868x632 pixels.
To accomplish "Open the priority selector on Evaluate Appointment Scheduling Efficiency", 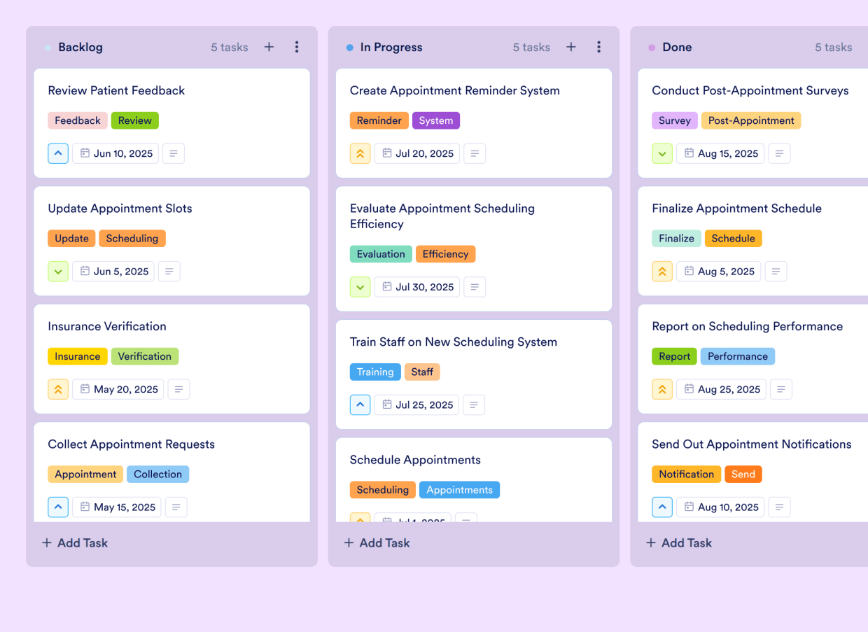I will 360,287.
